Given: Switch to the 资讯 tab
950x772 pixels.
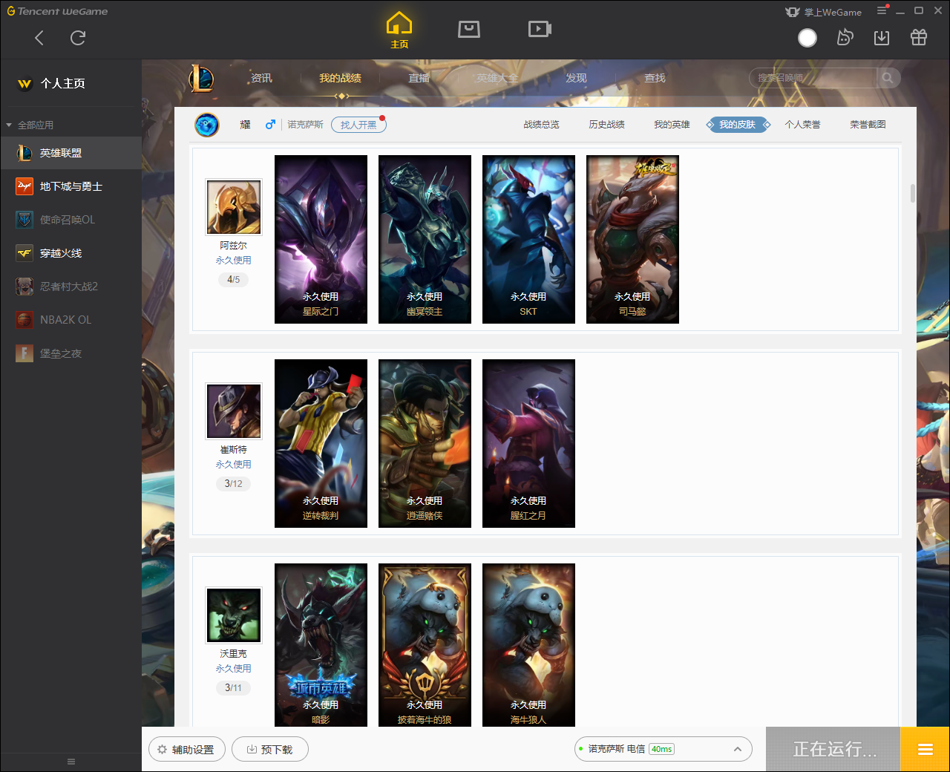Looking at the screenshot, I should (x=261, y=78).
